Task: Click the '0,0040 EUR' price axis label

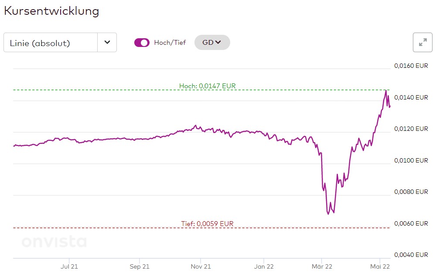Action: [411, 255]
